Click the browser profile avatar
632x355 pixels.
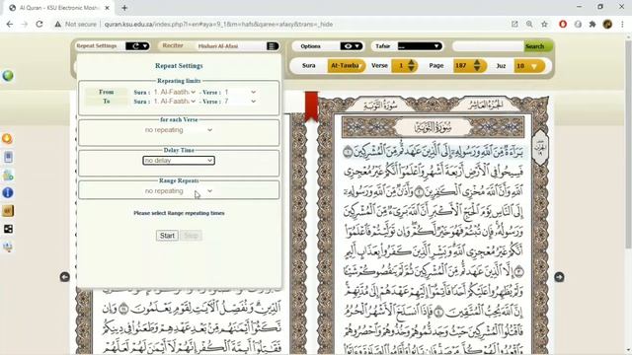[607, 24]
